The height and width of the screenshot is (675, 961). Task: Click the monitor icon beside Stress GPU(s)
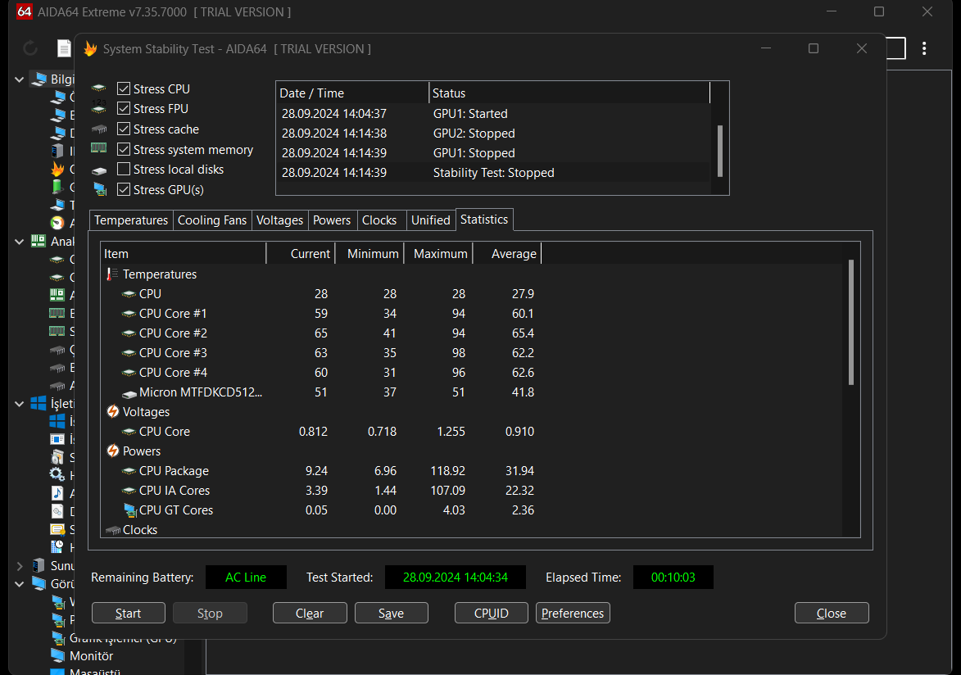click(99, 190)
